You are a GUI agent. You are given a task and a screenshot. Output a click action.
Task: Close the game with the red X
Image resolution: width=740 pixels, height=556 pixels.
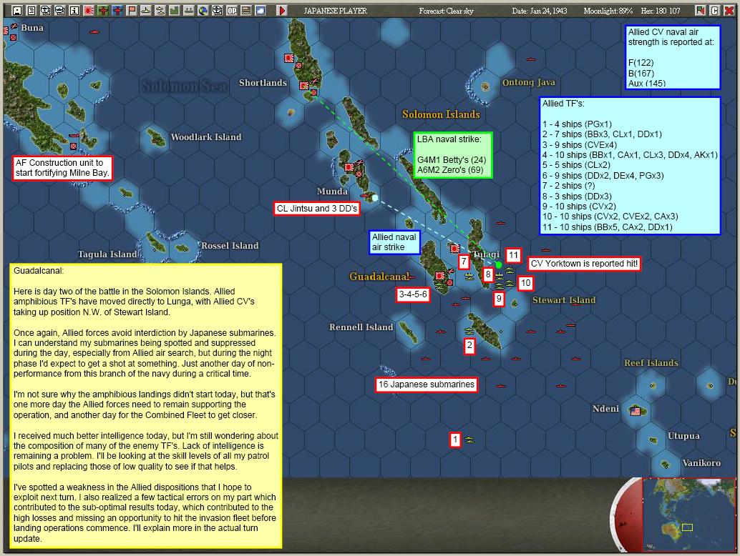pos(729,11)
